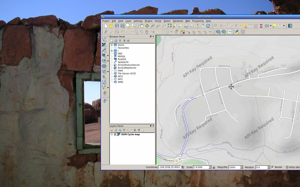Click Add Vector Layer icon in side toolbar
This screenshot has width=300, height=187.
click(104, 39)
